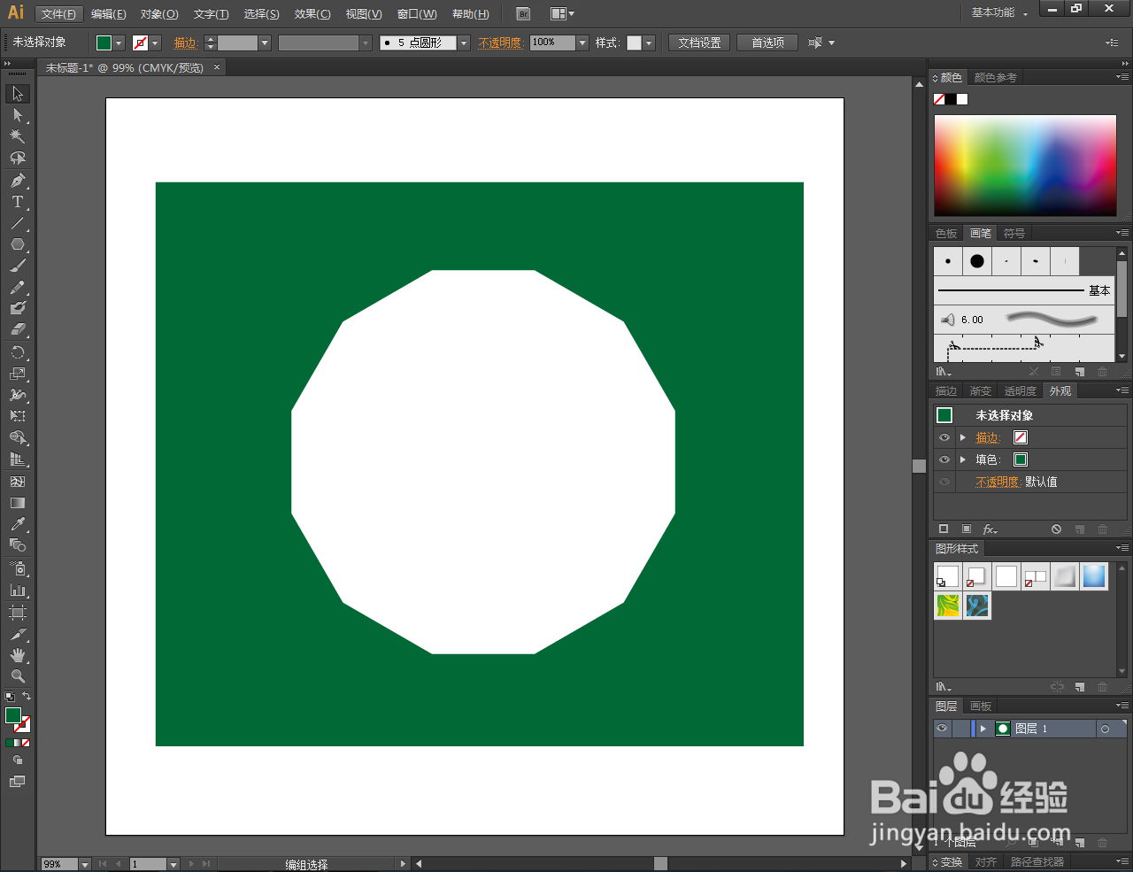1133x872 pixels.
Task: Open the opacity 100% dropdown
Action: coord(582,42)
